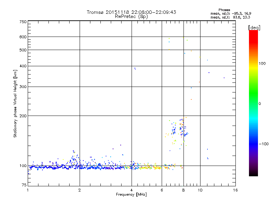Click the -100 tick label on colorbar
Screen dimensions: 277x207
pyautogui.click(x=264, y=144)
